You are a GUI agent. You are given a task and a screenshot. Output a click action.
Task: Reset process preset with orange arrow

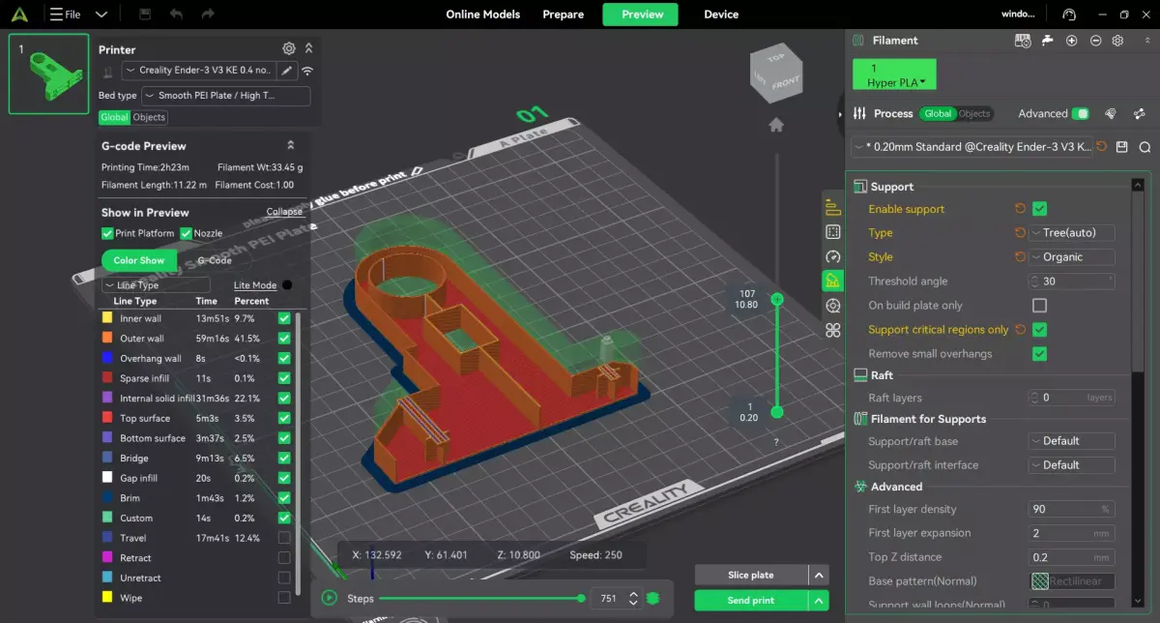tap(1102, 147)
